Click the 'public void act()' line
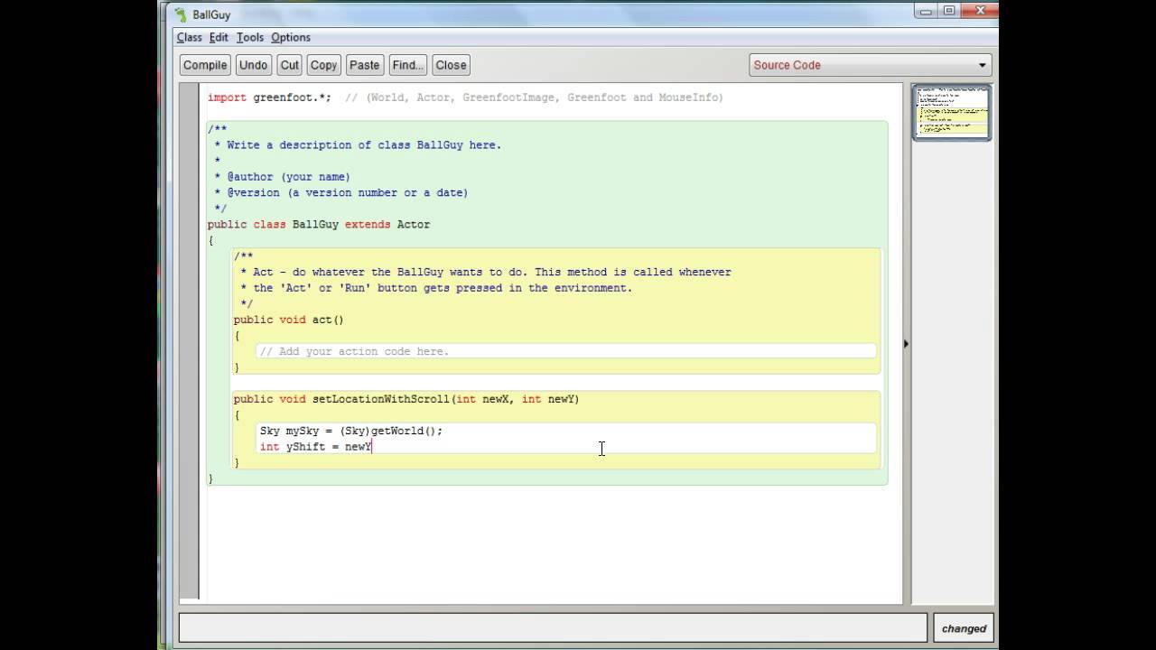This screenshot has width=1156, height=650. pyautogui.click(x=289, y=320)
